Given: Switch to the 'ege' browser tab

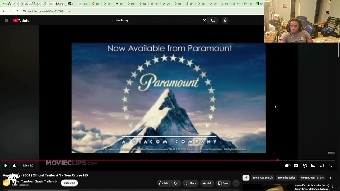Looking at the screenshot, I should click(x=95, y=4).
